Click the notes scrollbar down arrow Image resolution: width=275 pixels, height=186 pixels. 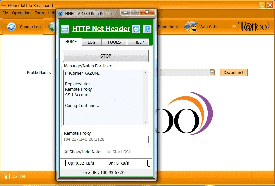pyautogui.click(x=145, y=122)
